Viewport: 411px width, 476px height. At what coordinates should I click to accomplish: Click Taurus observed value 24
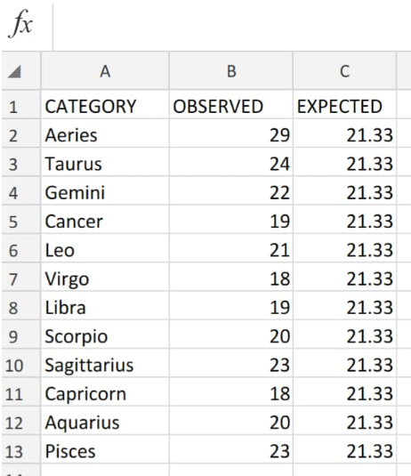click(231, 162)
